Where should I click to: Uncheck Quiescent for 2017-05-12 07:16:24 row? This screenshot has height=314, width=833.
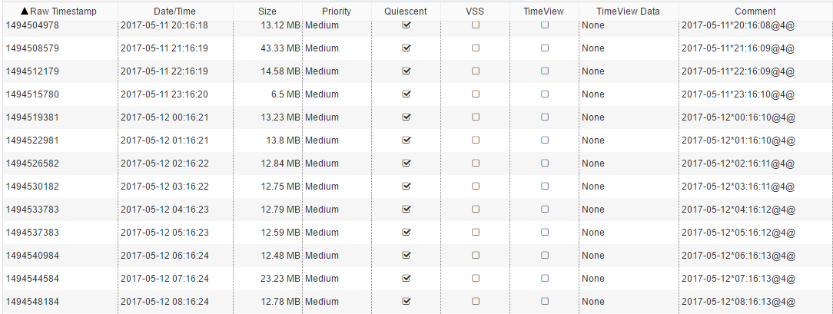click(x=407, y=278)
